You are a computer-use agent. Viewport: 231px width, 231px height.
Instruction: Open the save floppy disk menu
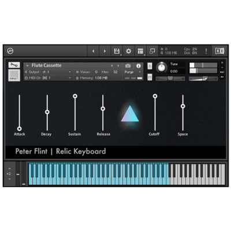pyautogui.click(x=117, y=51)
